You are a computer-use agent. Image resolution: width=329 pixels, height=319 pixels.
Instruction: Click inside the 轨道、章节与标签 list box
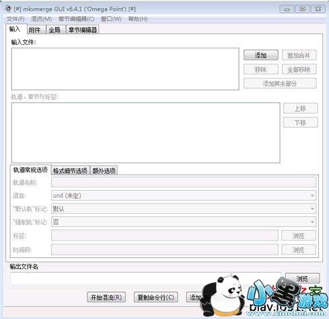click(x=146, y=133)
